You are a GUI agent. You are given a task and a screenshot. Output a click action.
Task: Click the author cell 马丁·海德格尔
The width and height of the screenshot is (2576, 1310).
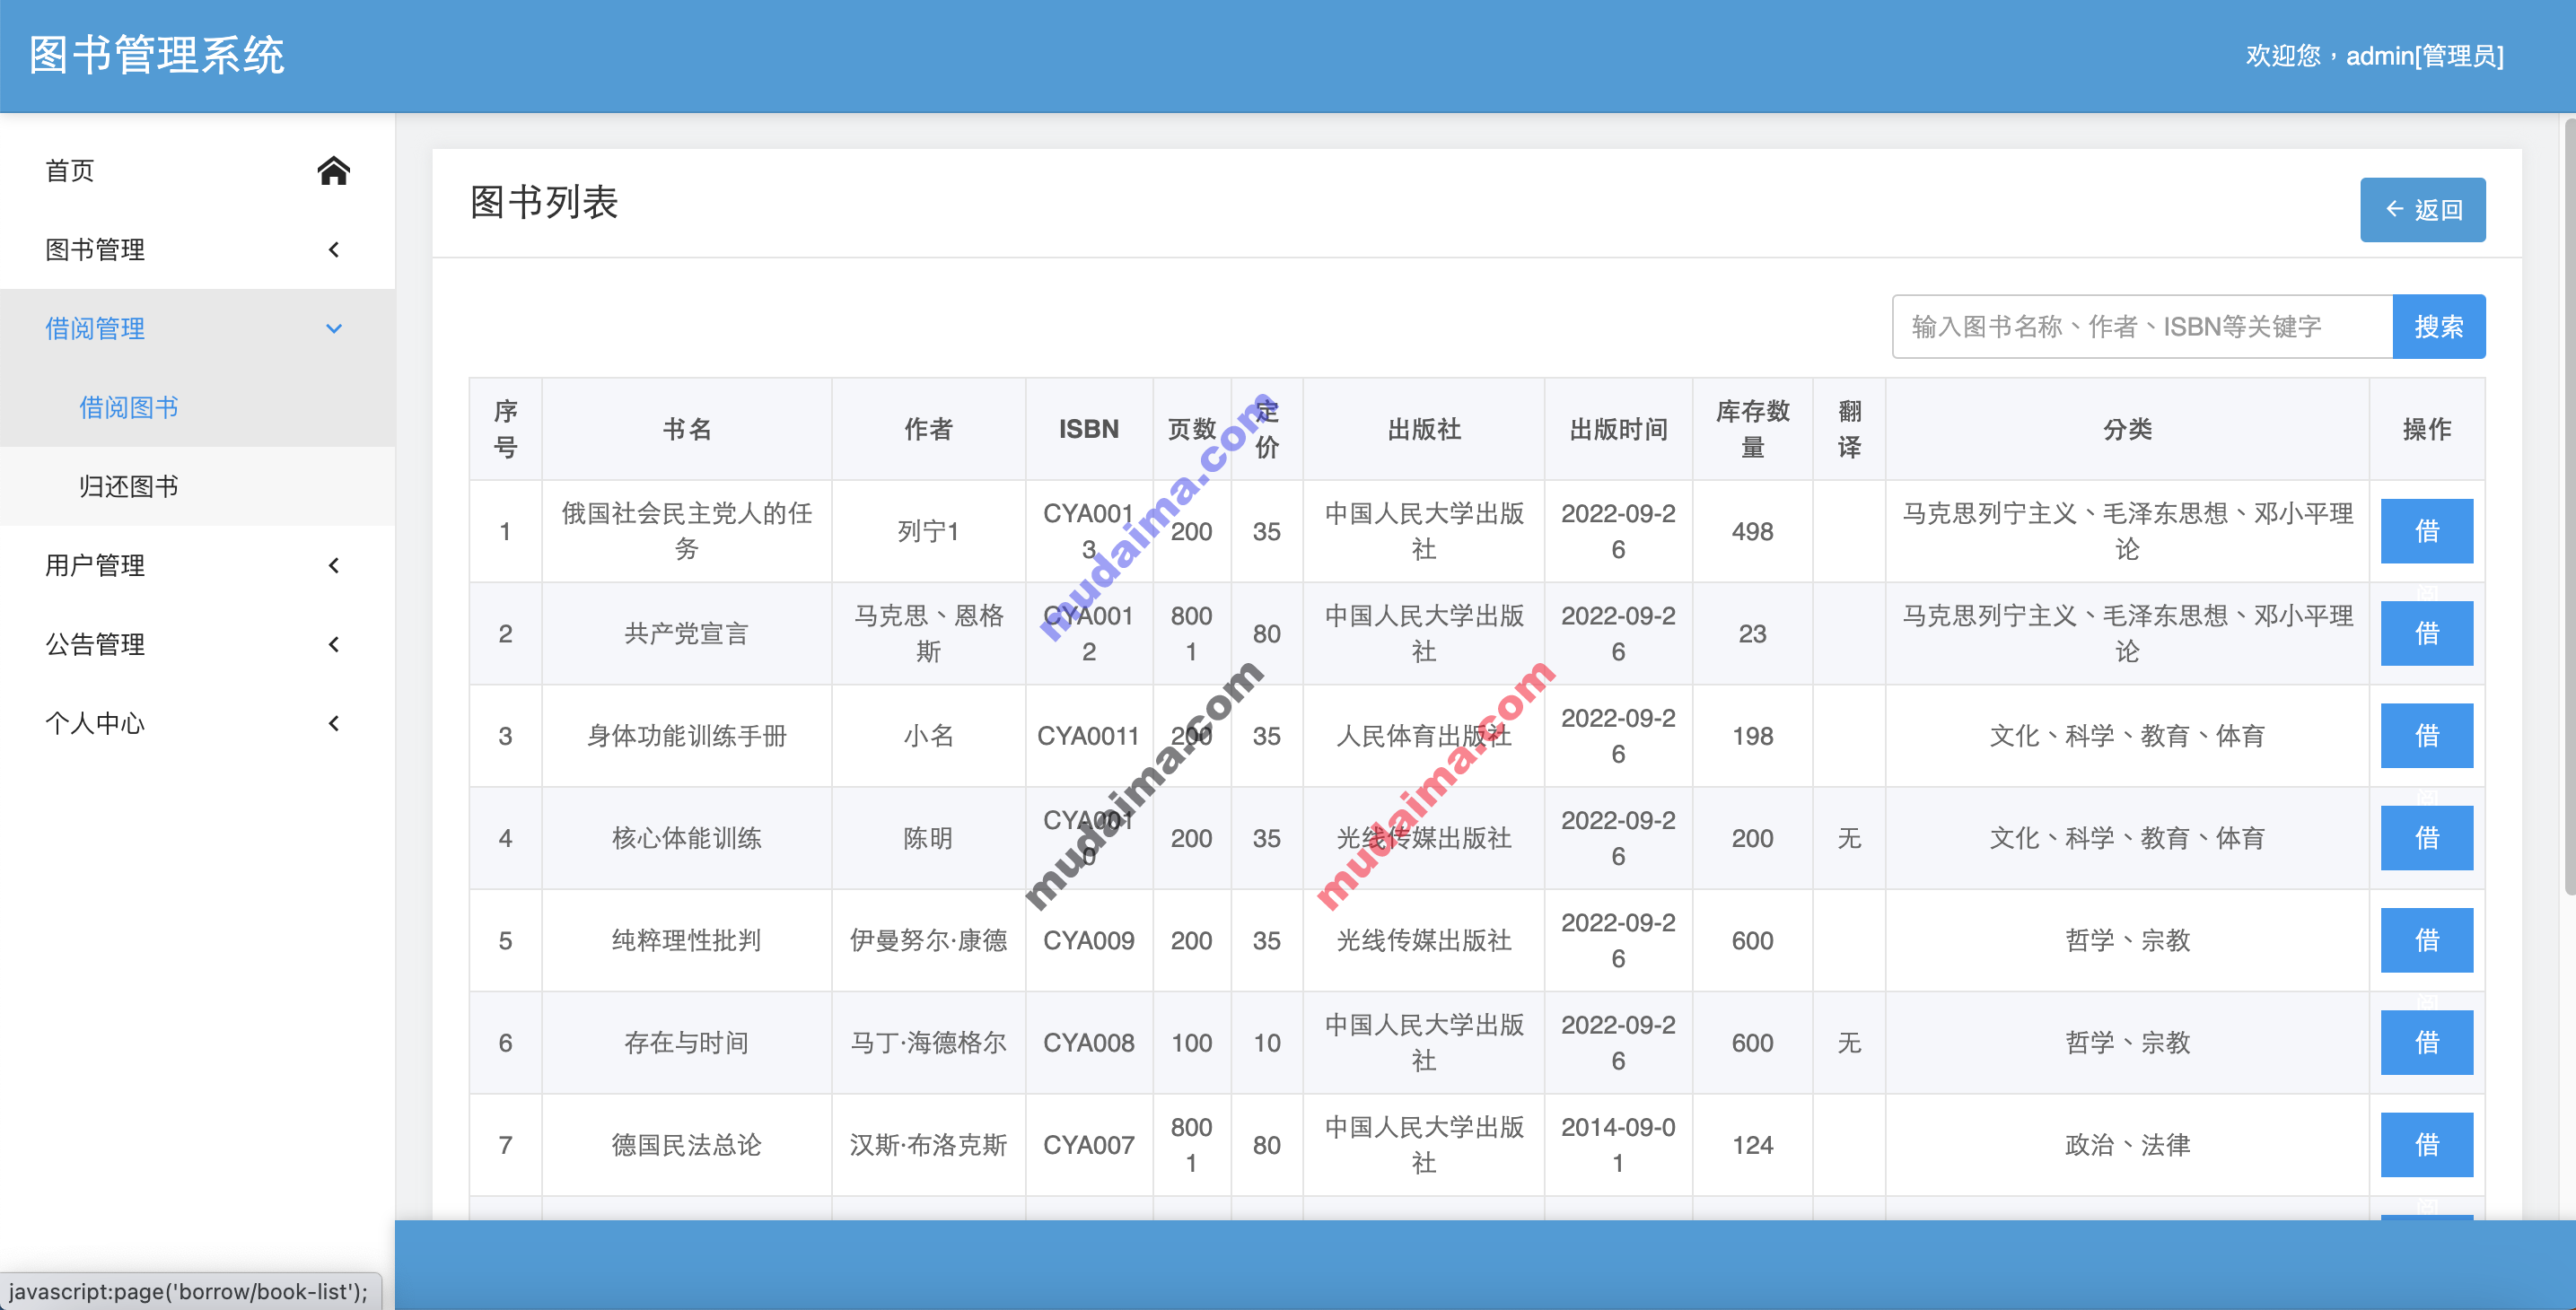coord(928,1043)
